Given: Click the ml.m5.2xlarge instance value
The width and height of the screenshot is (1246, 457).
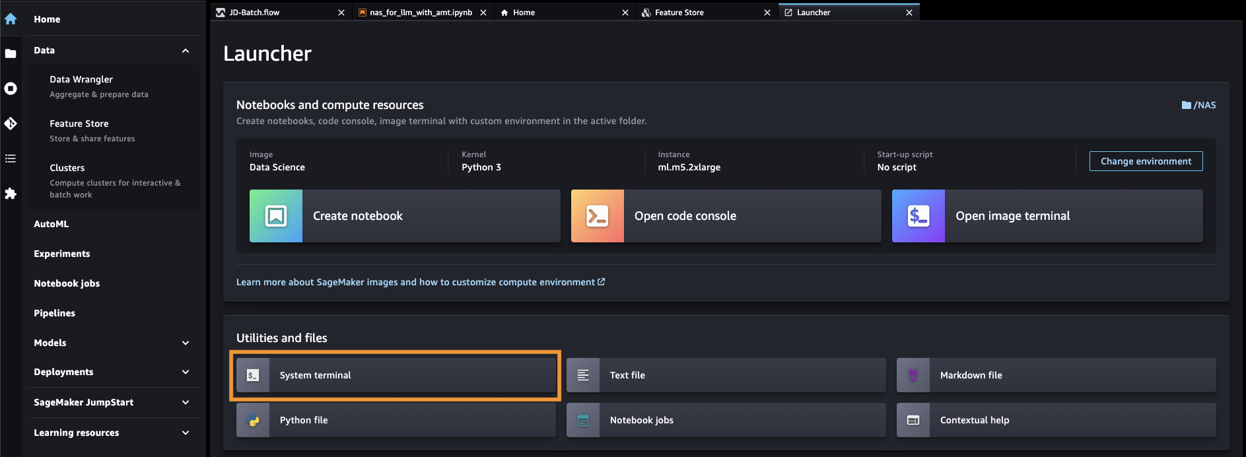Looking at the screenshot, I should click(x=689, y=167).
